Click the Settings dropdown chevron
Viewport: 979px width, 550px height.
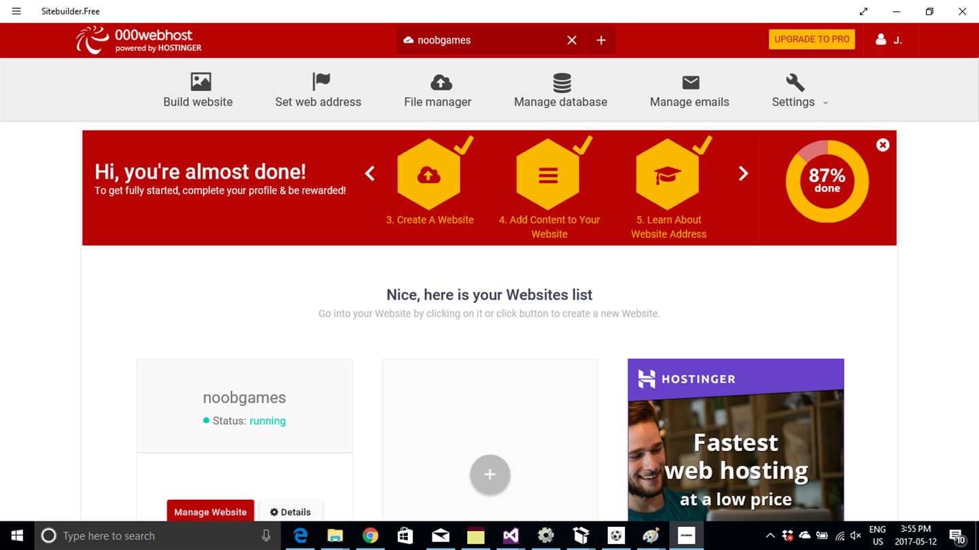pyautogui.click(x=825, y=103)
